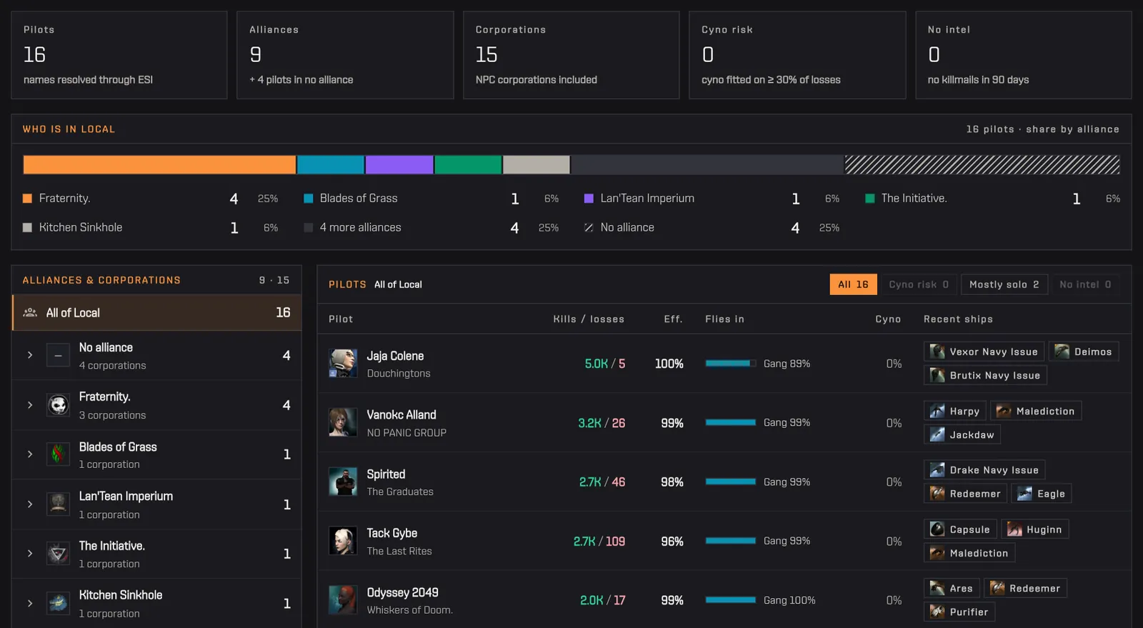Click the striped No alliance bar segment
This screenshot has width=1143, height=628.
click(982, 165)
